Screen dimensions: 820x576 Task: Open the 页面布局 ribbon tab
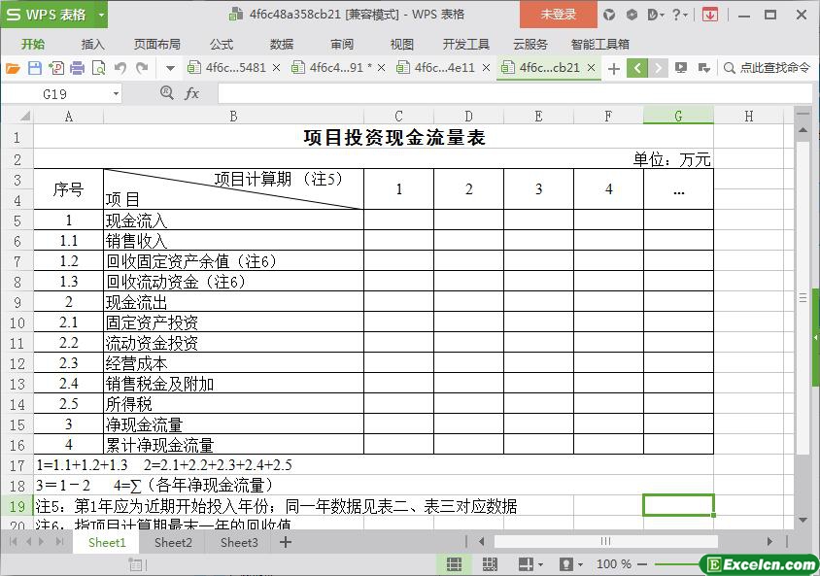(156, 45)
